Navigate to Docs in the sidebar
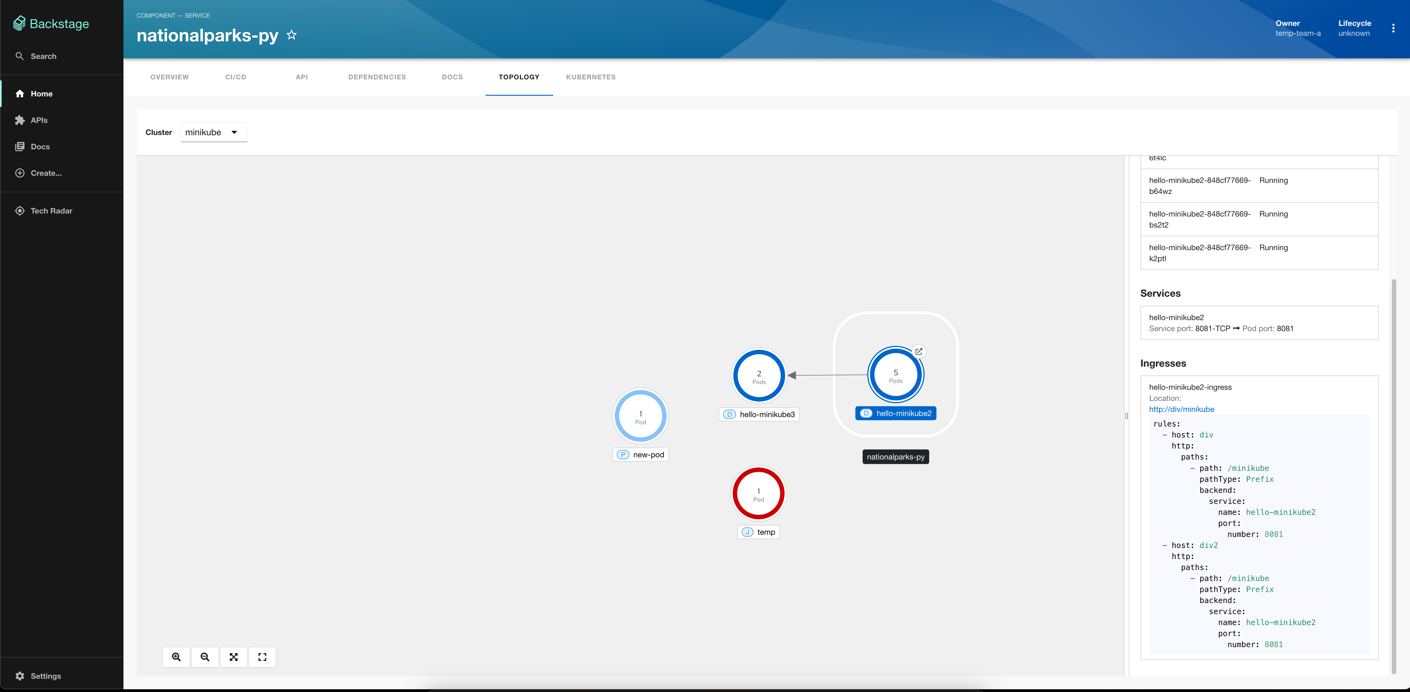 (39, 146)
